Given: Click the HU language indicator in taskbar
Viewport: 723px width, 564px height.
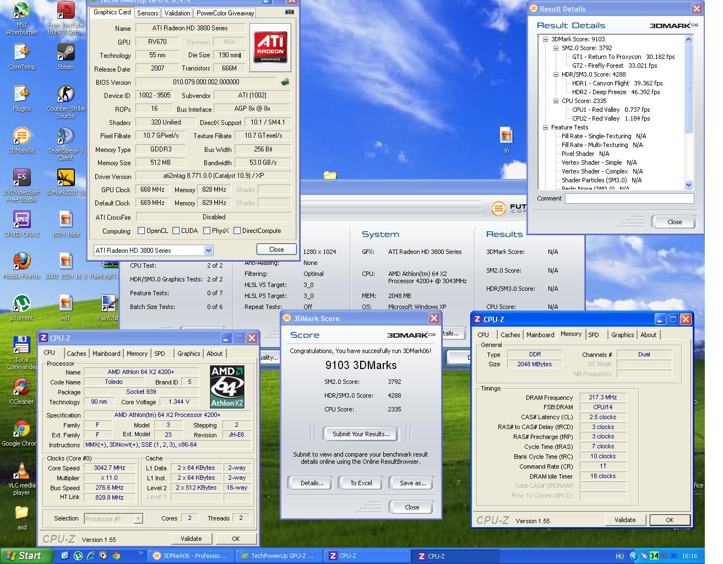Looking at the screenshot, I should [x=619, y=556].
